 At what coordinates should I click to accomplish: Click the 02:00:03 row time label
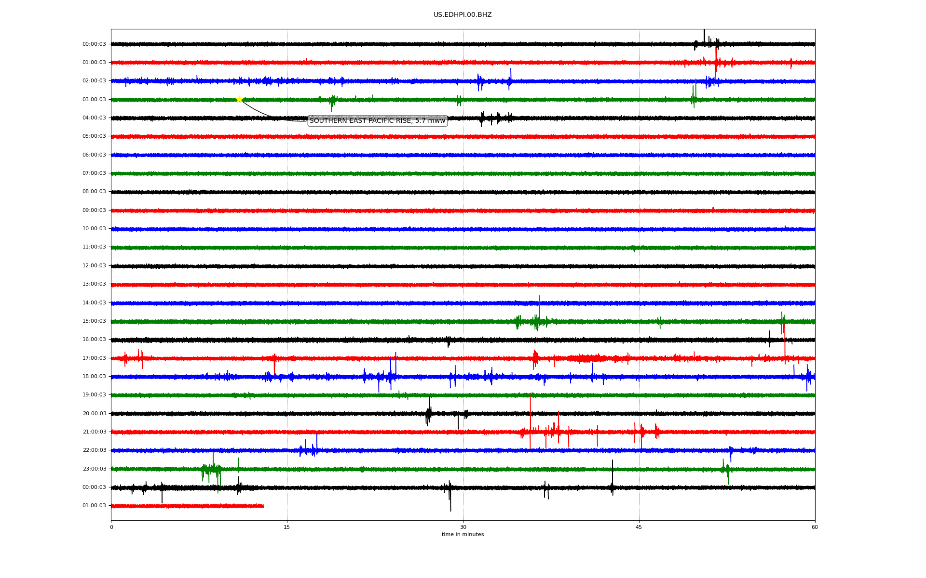point(94,80)
